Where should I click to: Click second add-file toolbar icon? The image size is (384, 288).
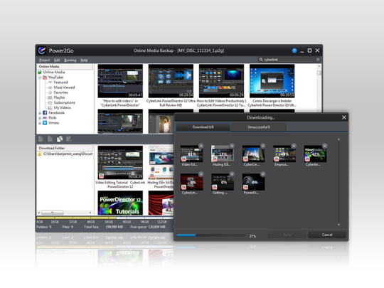click(x=50, y=139)
